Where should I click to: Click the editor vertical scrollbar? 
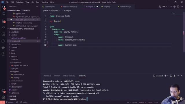184,32
